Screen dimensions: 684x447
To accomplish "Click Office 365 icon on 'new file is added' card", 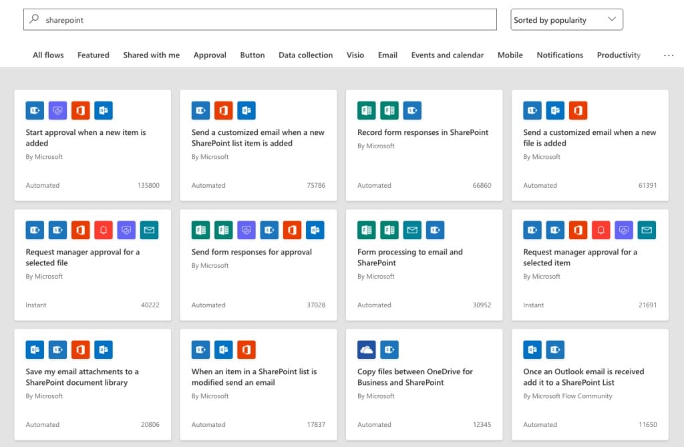I will click(x=578, y=110).
